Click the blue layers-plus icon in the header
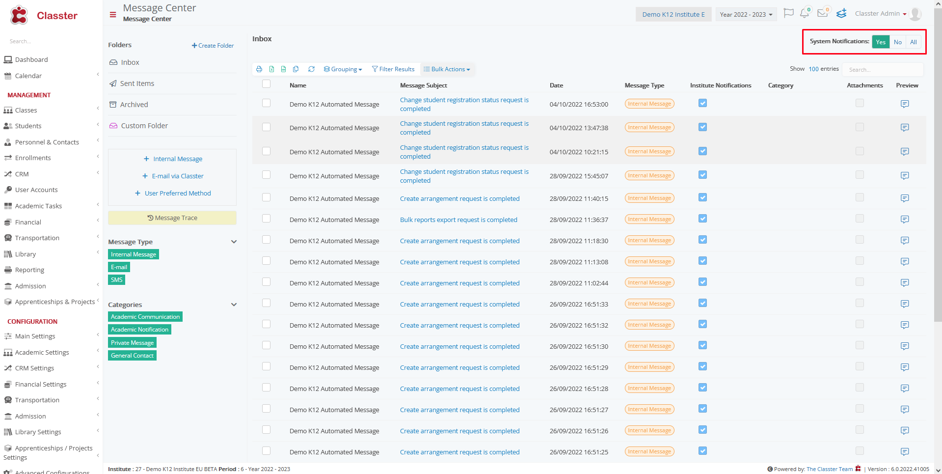This screenshot has height=474, width=942. click(841, 13)
